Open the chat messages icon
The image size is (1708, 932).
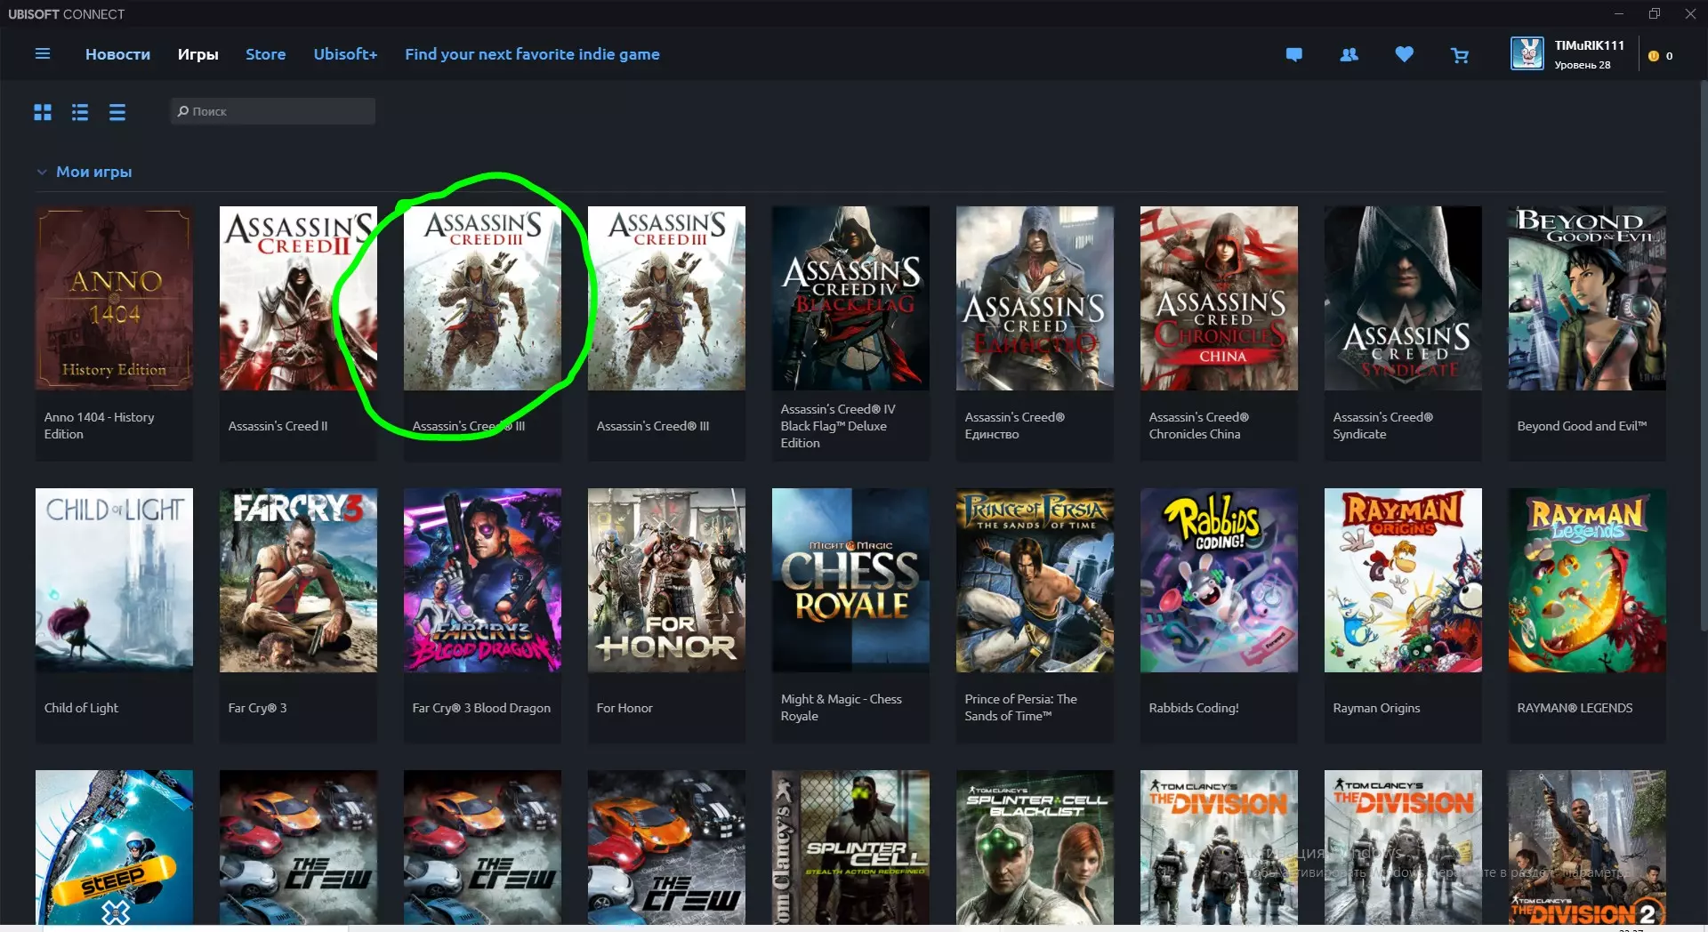[1294, 55]
